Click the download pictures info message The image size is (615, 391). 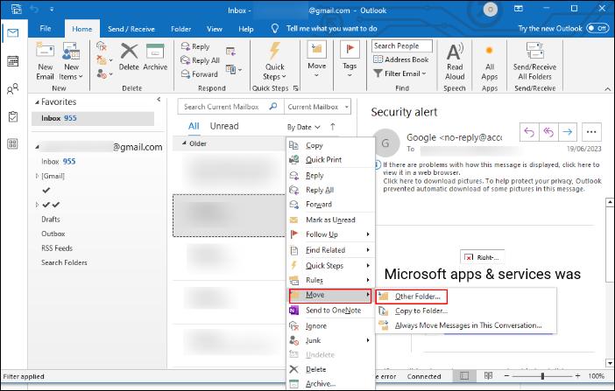[491, 185]
